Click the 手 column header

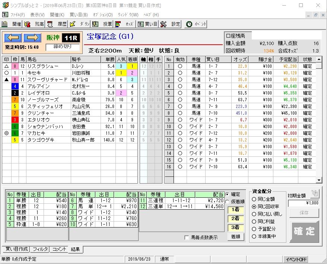point(159,60)
